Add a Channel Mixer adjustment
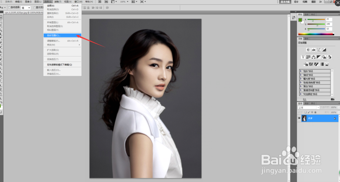Screen dimensions: 340x182 pos(329,57)
